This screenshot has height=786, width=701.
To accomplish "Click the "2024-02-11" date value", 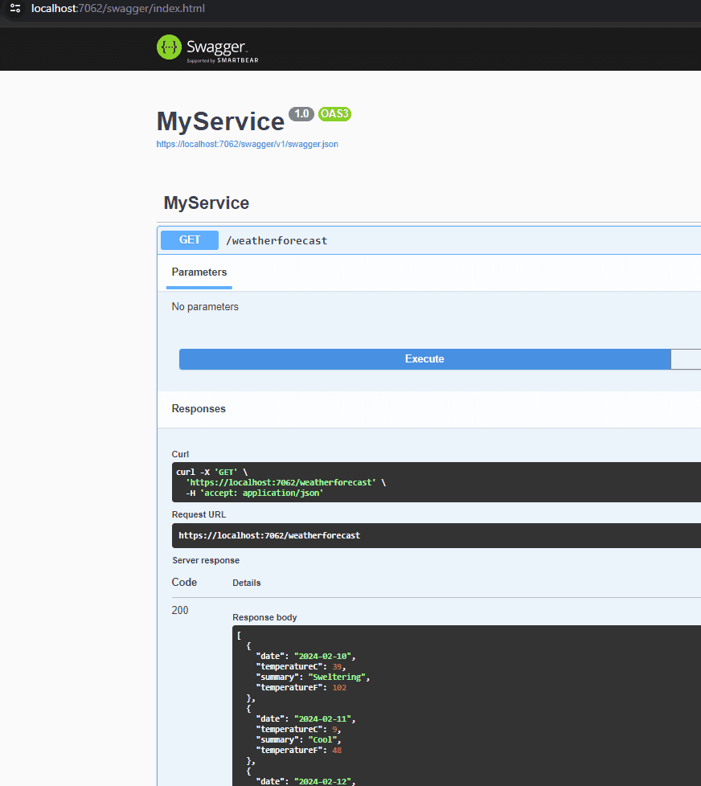I will [x=323, y=719].
